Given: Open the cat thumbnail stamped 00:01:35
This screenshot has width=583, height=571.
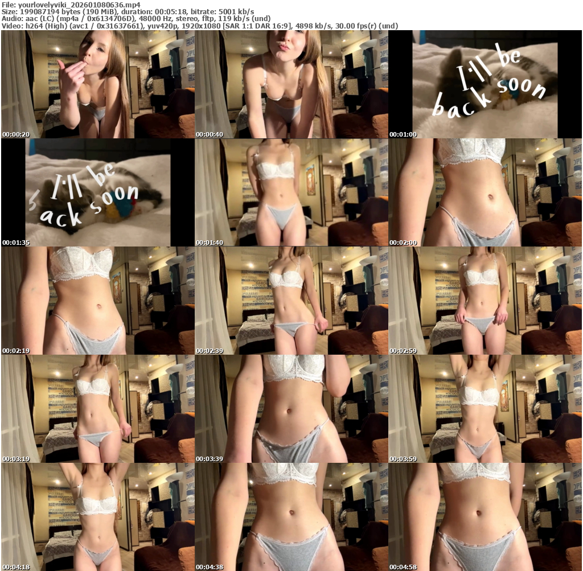Looking at the screenshot, I should pyautogui.click(x=98, y=192).
